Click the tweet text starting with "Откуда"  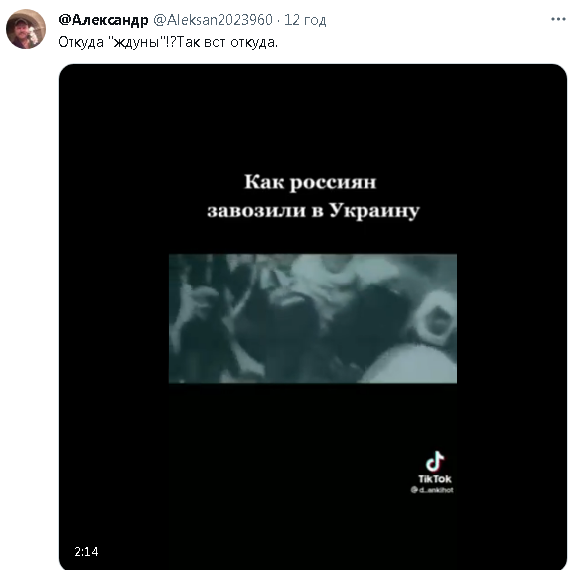(168, 42)
